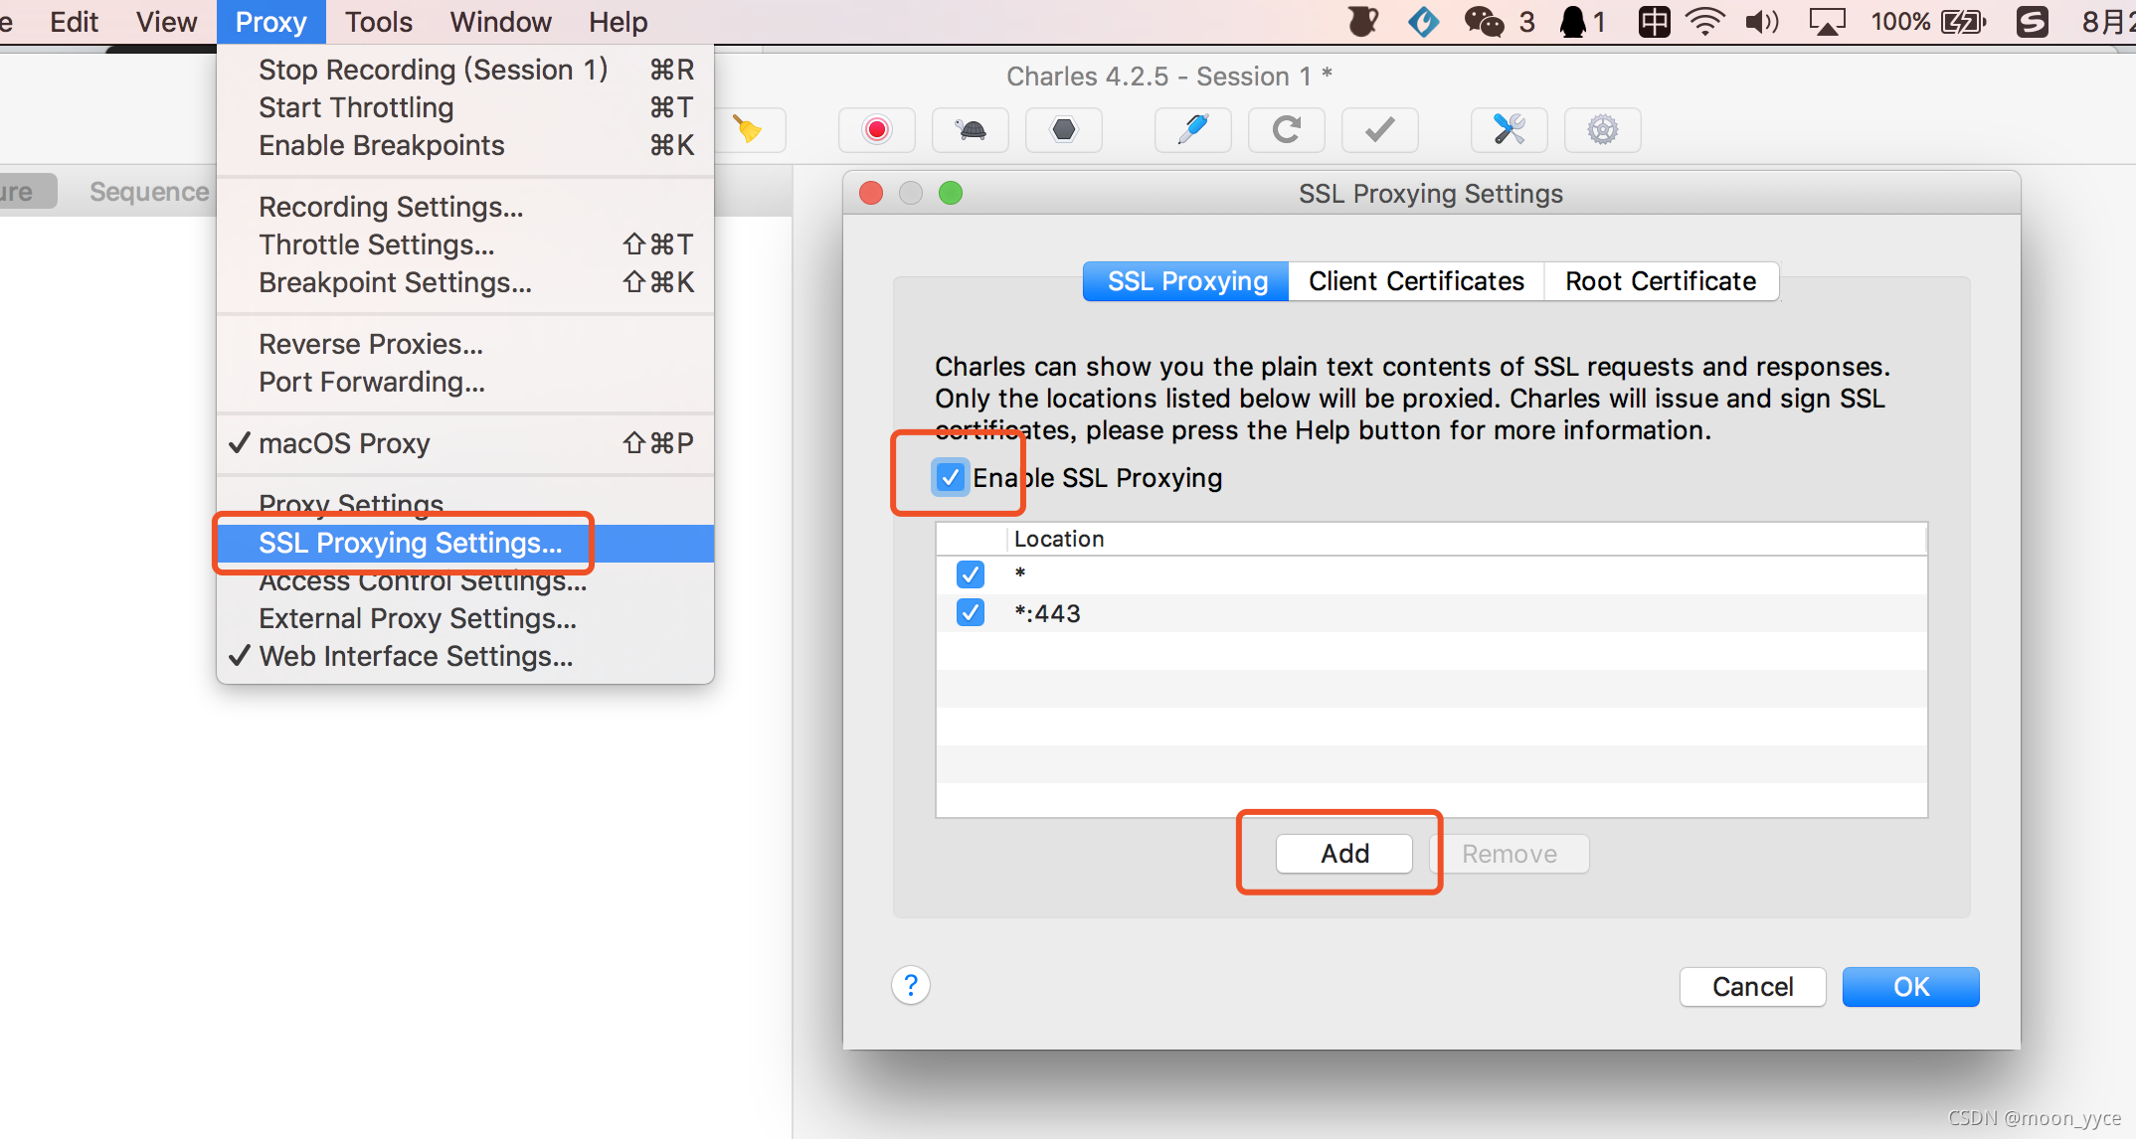2136x1139 pixels.
Task: Select the *:443 location row
Action: [x=1431, y=613]
